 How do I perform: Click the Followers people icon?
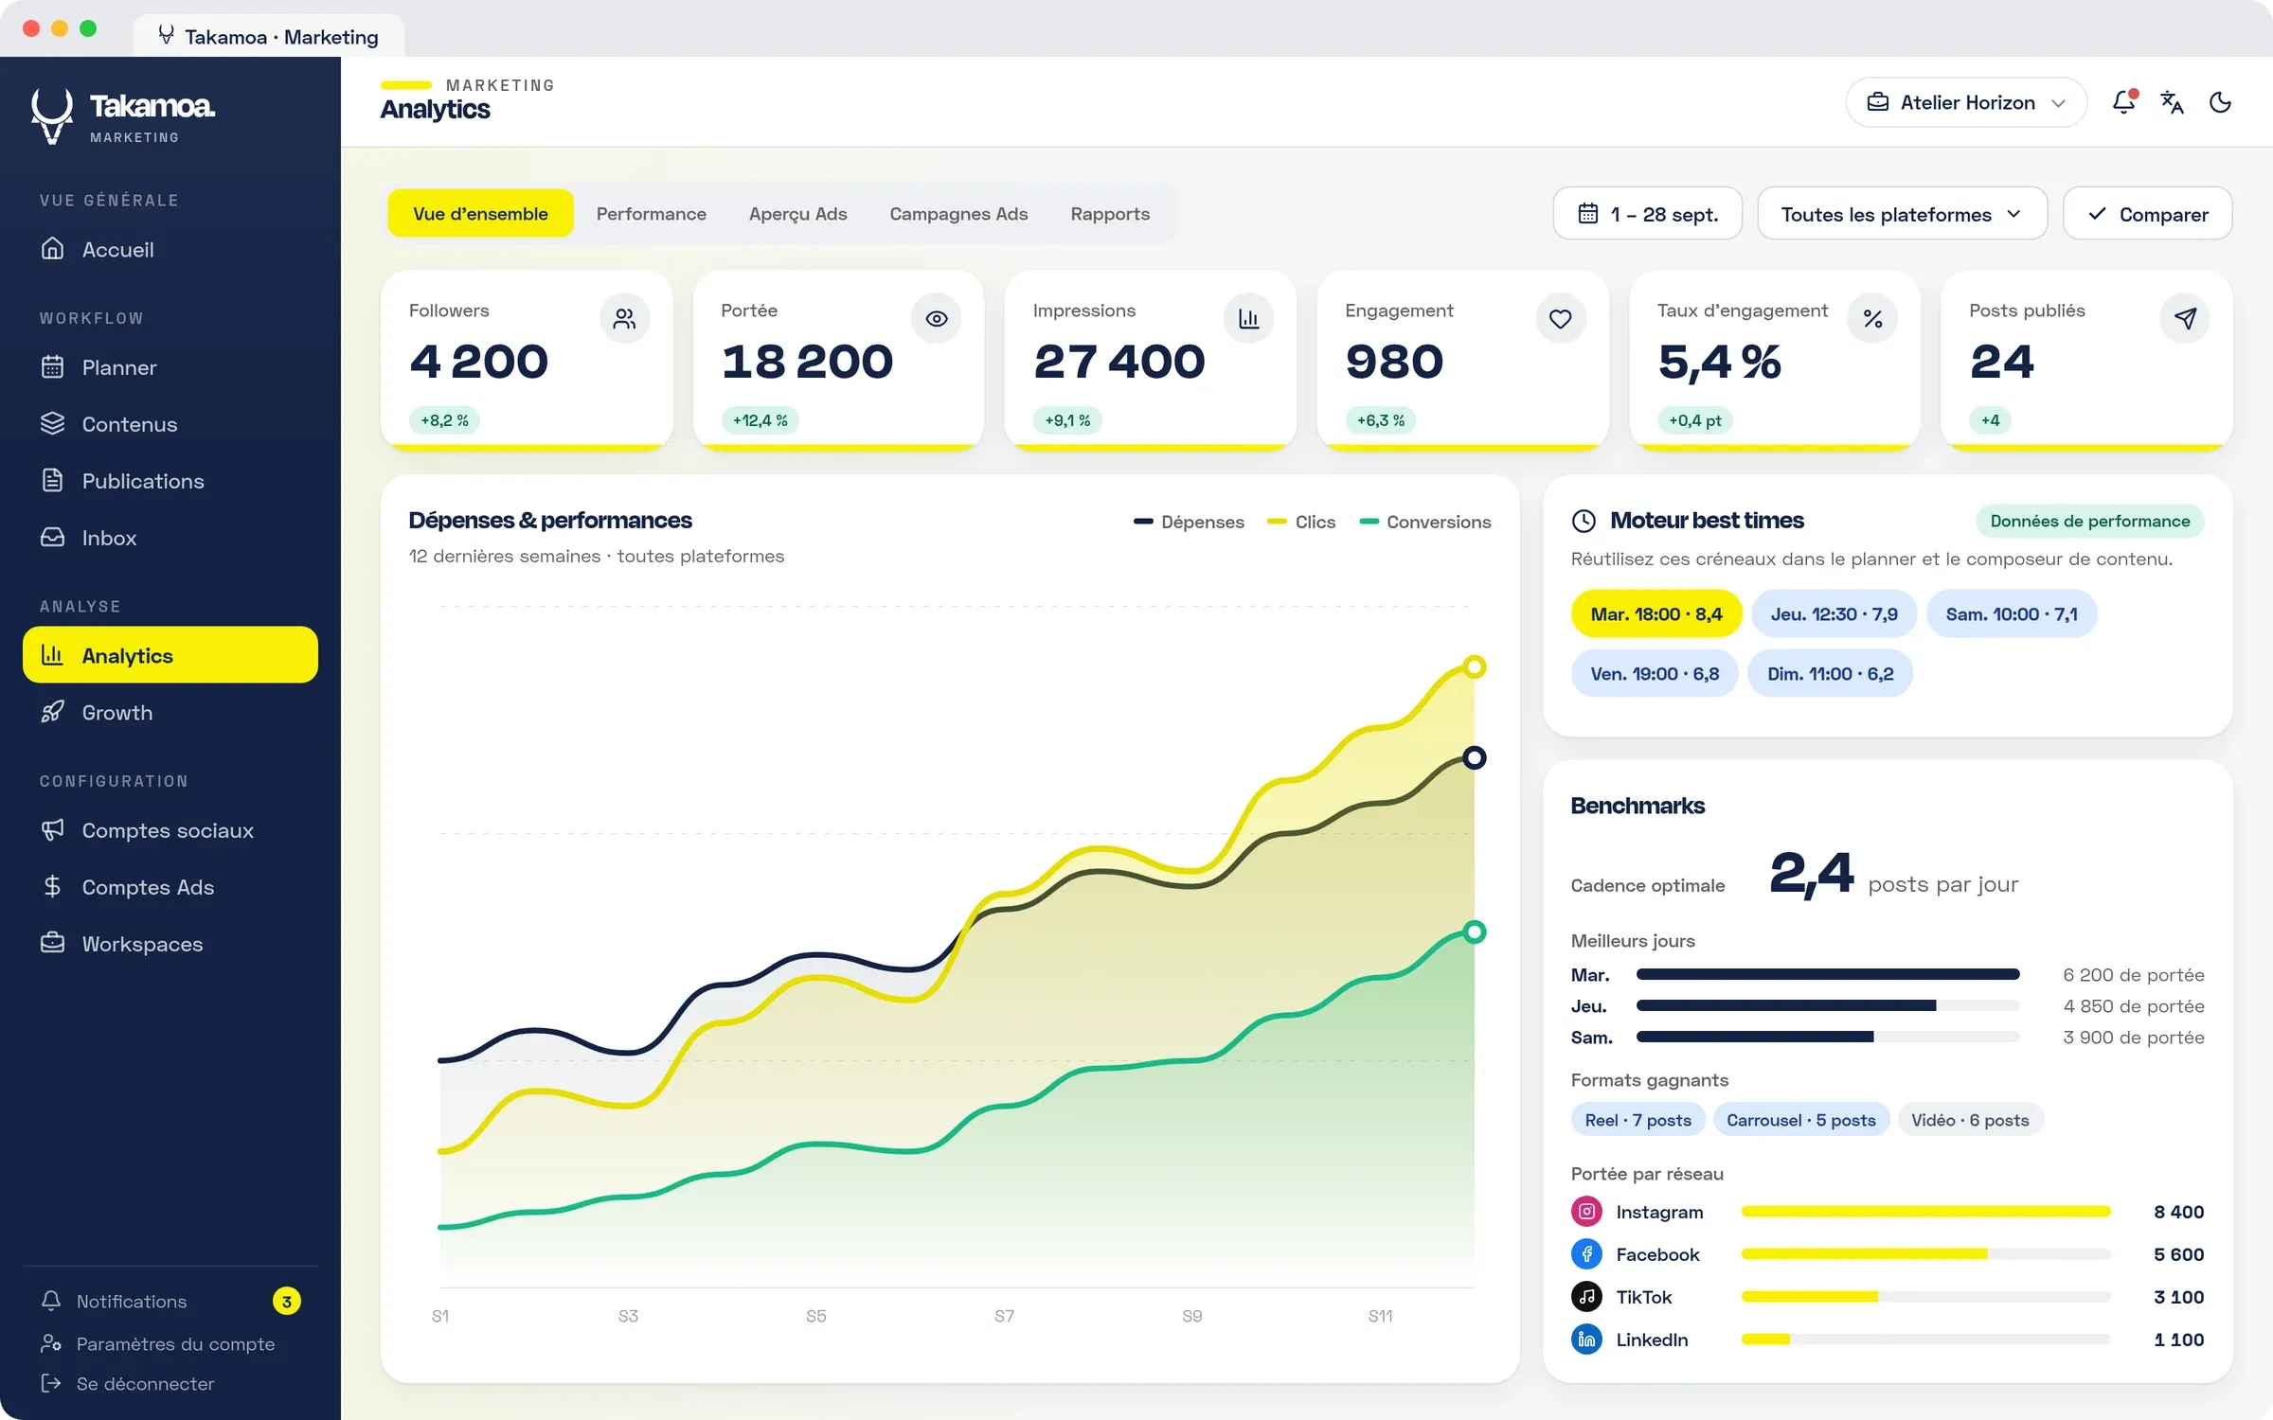pos(624,319)
